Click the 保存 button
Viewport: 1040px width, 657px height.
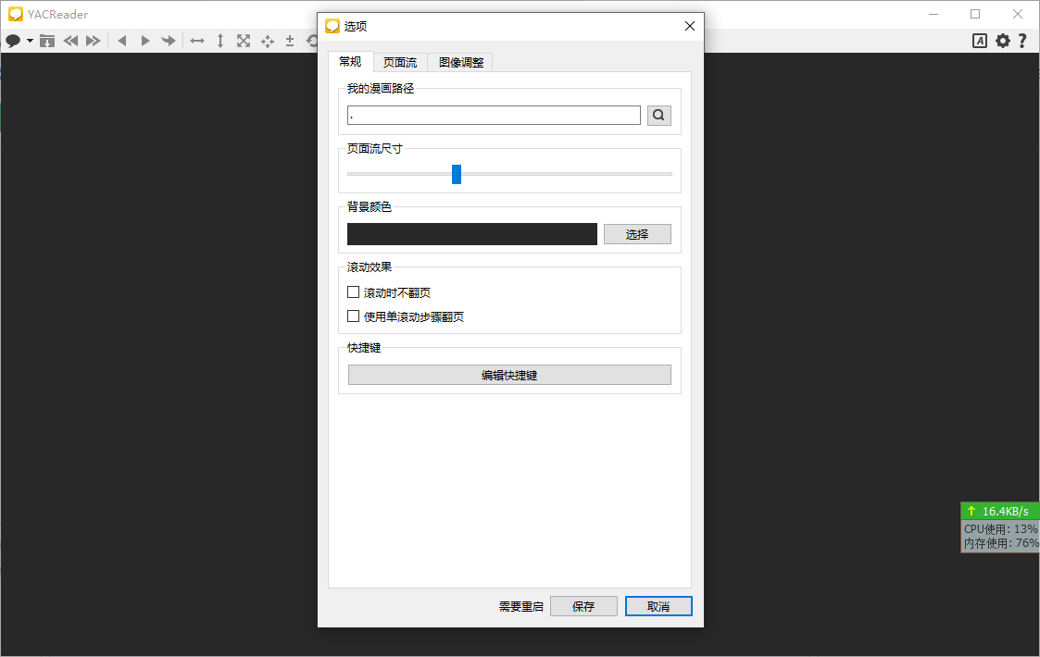coord(583,605)
